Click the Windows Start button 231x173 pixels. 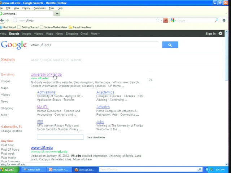click(x=9, y=170)
